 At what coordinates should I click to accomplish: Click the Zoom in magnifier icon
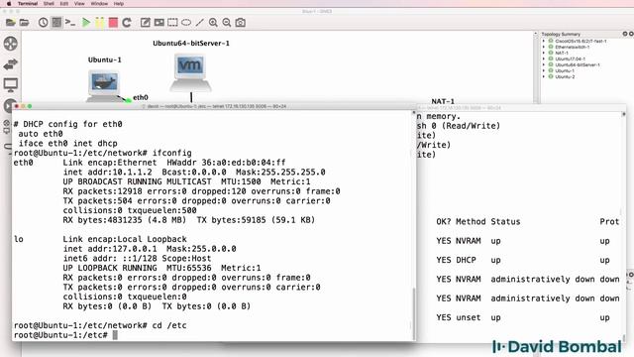[213, 22]
